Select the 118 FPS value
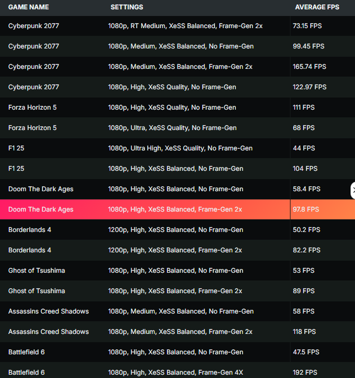355x378 pixels. [304, 332]
